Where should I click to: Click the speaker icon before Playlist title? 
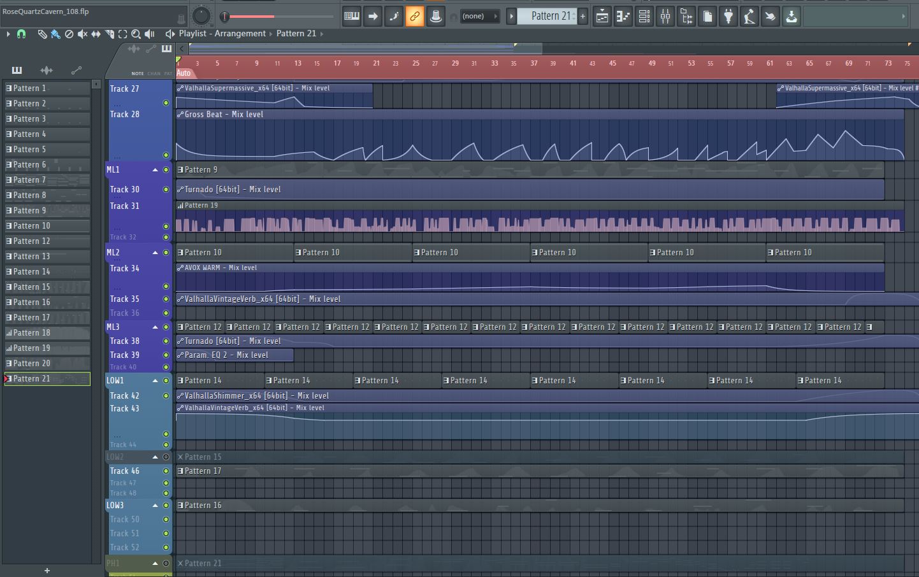(170, 34)
